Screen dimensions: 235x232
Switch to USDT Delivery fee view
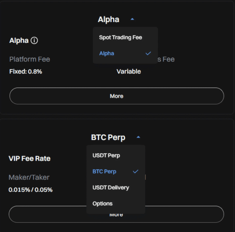click(x=111, y=188)
